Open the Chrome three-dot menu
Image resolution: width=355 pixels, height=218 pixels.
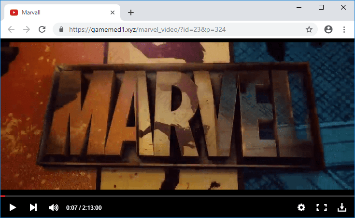(344, 29)
